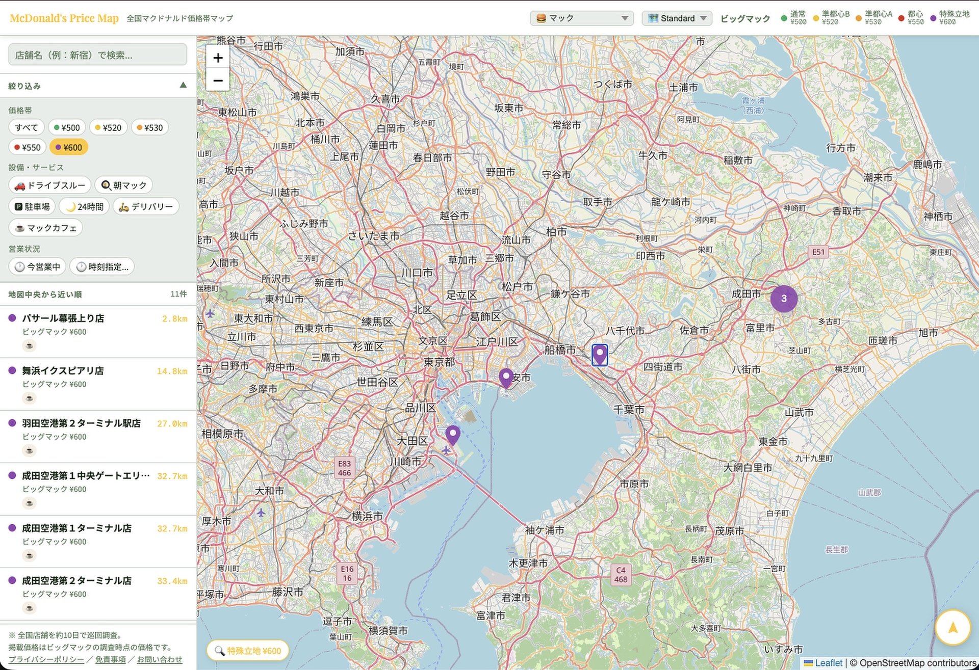
Task: Select the すべて price filter
Action: point(27,127)
